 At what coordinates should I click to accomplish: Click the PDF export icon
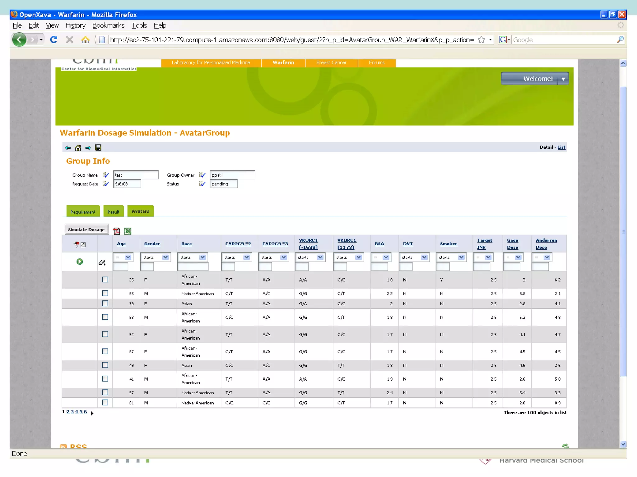[x=116, y=231]
